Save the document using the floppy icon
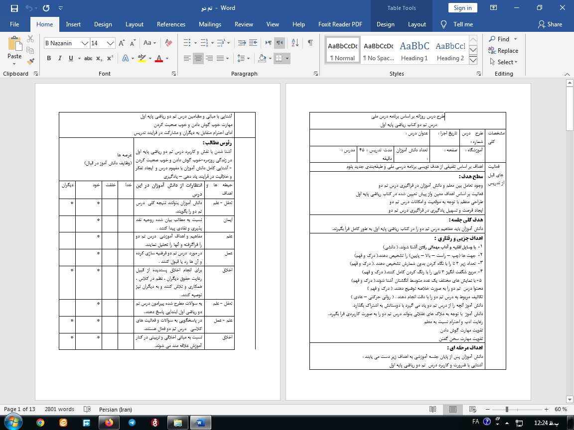574x430 pixels. coord(14,8)
